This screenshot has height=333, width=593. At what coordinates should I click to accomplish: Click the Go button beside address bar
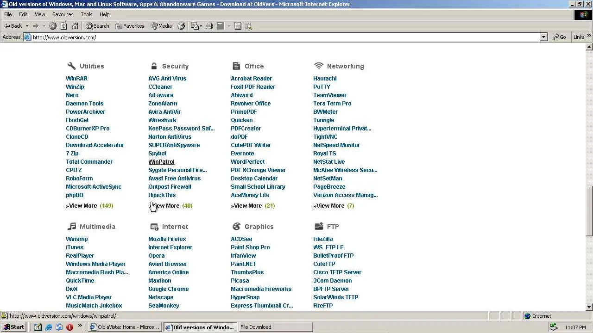click(x=560, y=37)
